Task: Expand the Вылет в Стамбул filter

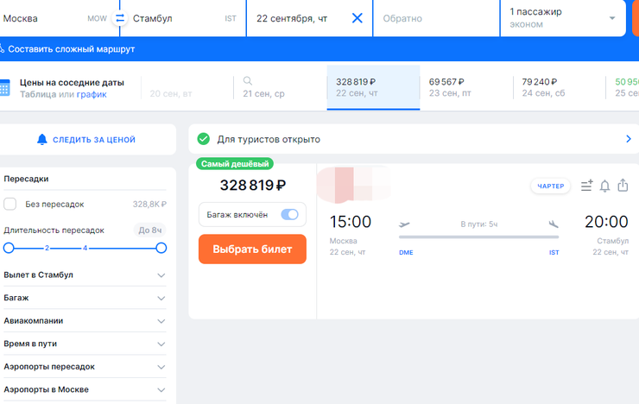Action: (161, 275)
